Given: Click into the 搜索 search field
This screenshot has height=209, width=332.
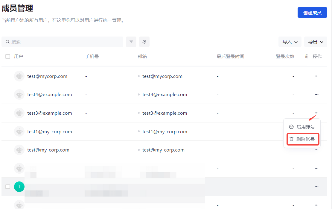Looking at the screenshot, I should 66,42.
